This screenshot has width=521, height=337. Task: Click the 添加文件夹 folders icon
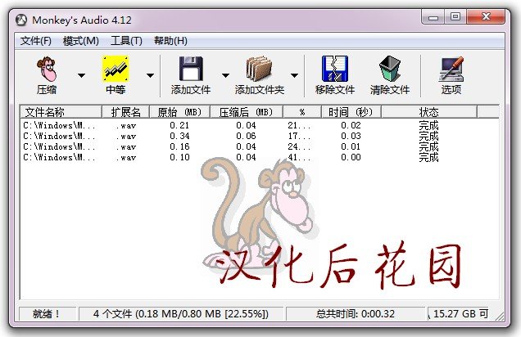point(259,69)
